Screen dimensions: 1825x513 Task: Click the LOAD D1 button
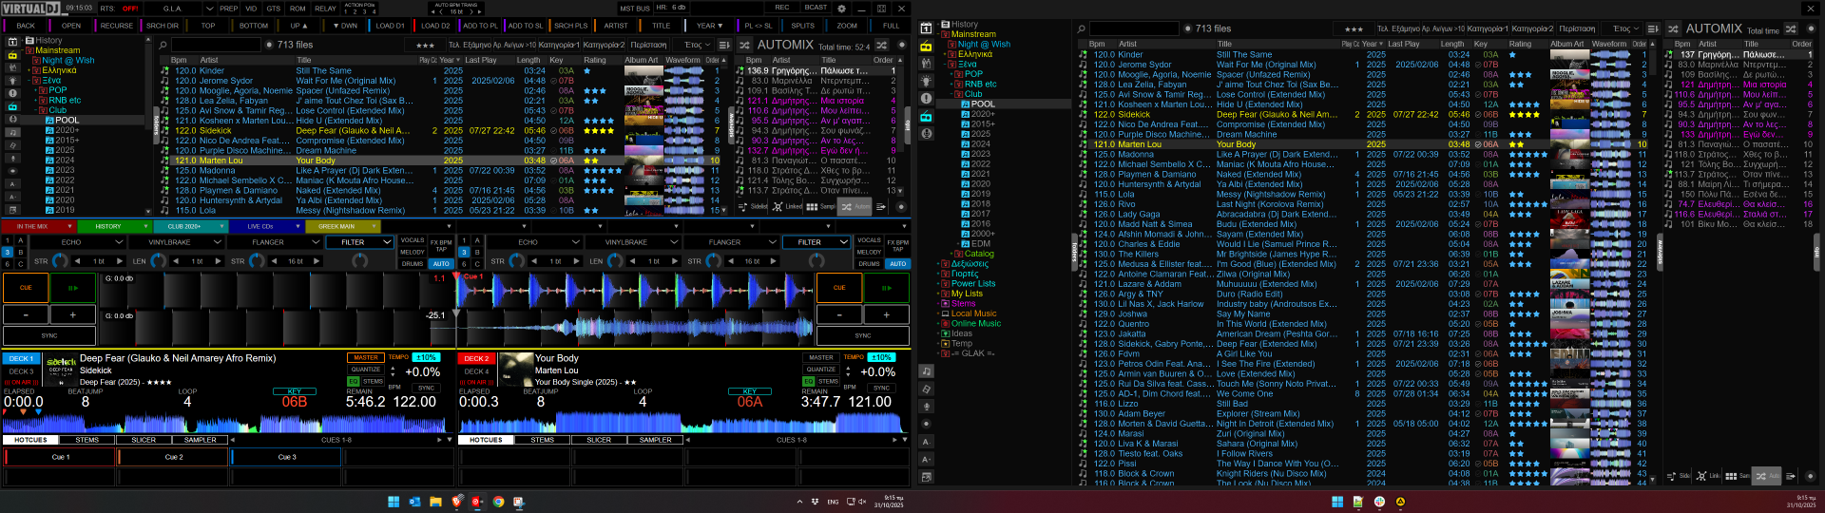(x=390, y=26)
